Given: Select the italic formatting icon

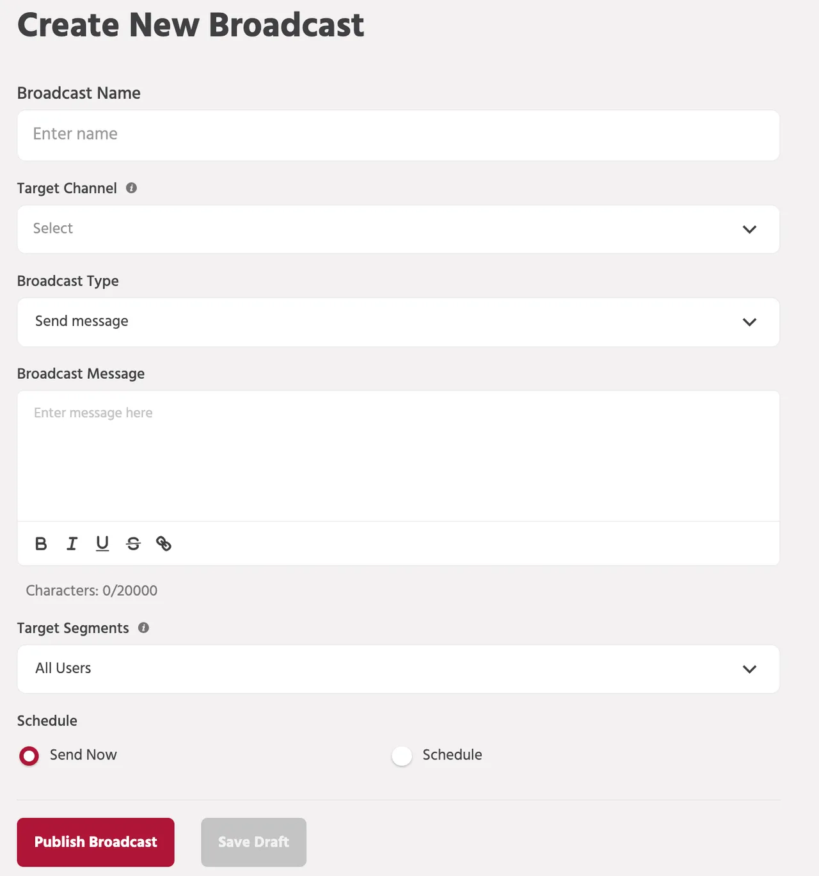Looking at the screenshot, I should 72,543.
